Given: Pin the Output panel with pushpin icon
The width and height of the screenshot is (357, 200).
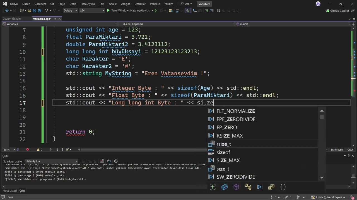Looking at the screenshot, I should pyautogui.click(x=349, y=156).
